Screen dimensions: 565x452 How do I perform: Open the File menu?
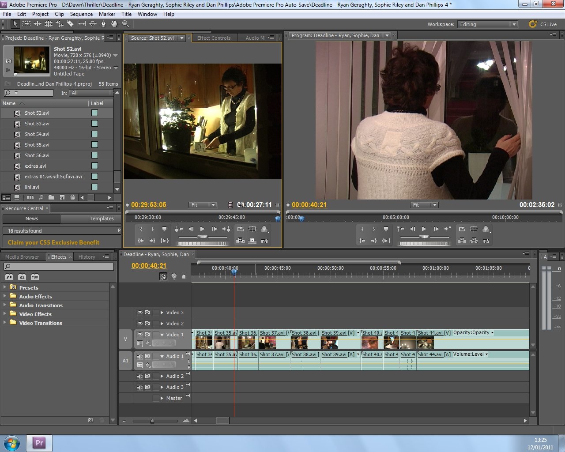click(x=7, y=14)
